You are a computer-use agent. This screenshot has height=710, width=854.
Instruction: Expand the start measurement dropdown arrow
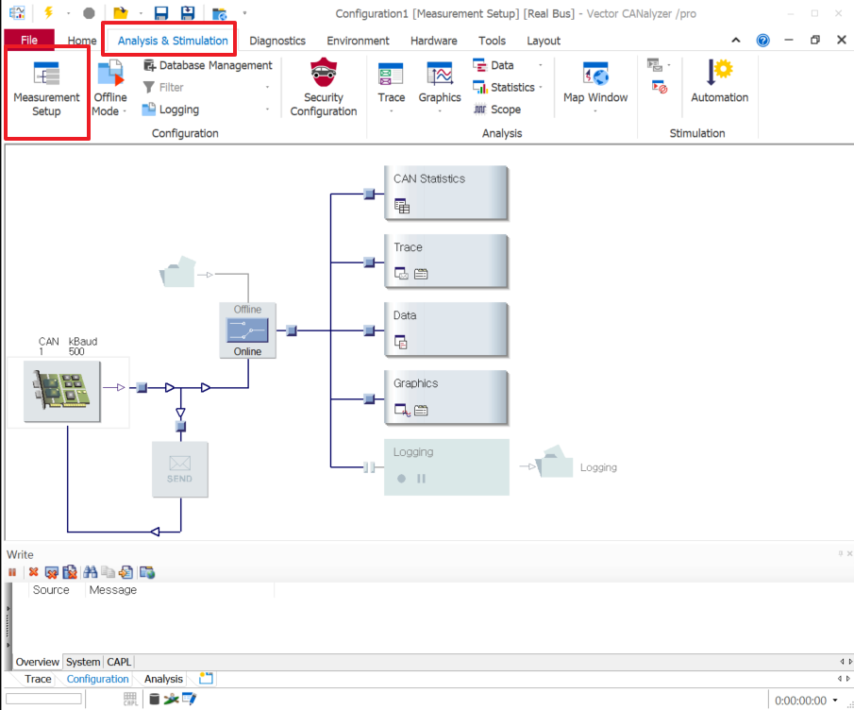pos(68,13)
